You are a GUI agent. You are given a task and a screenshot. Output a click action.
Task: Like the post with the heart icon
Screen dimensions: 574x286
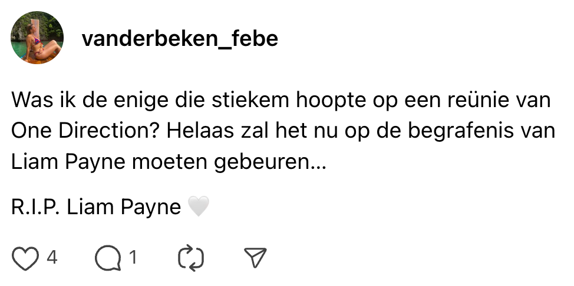26,258
